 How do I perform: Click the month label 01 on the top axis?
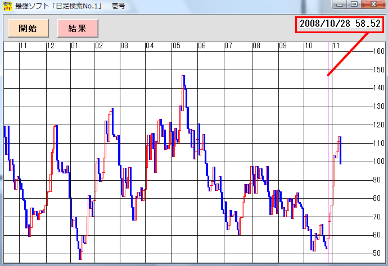tap(74, 46)
